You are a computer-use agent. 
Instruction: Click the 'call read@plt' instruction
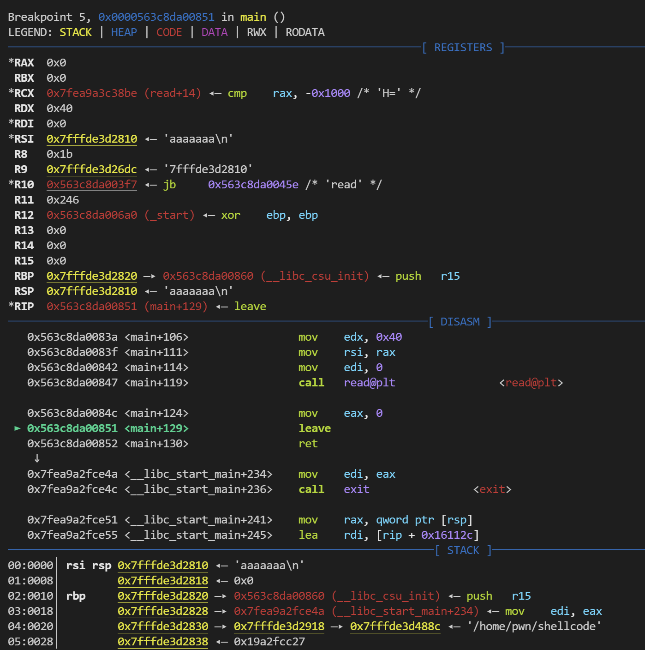[347, 383]
